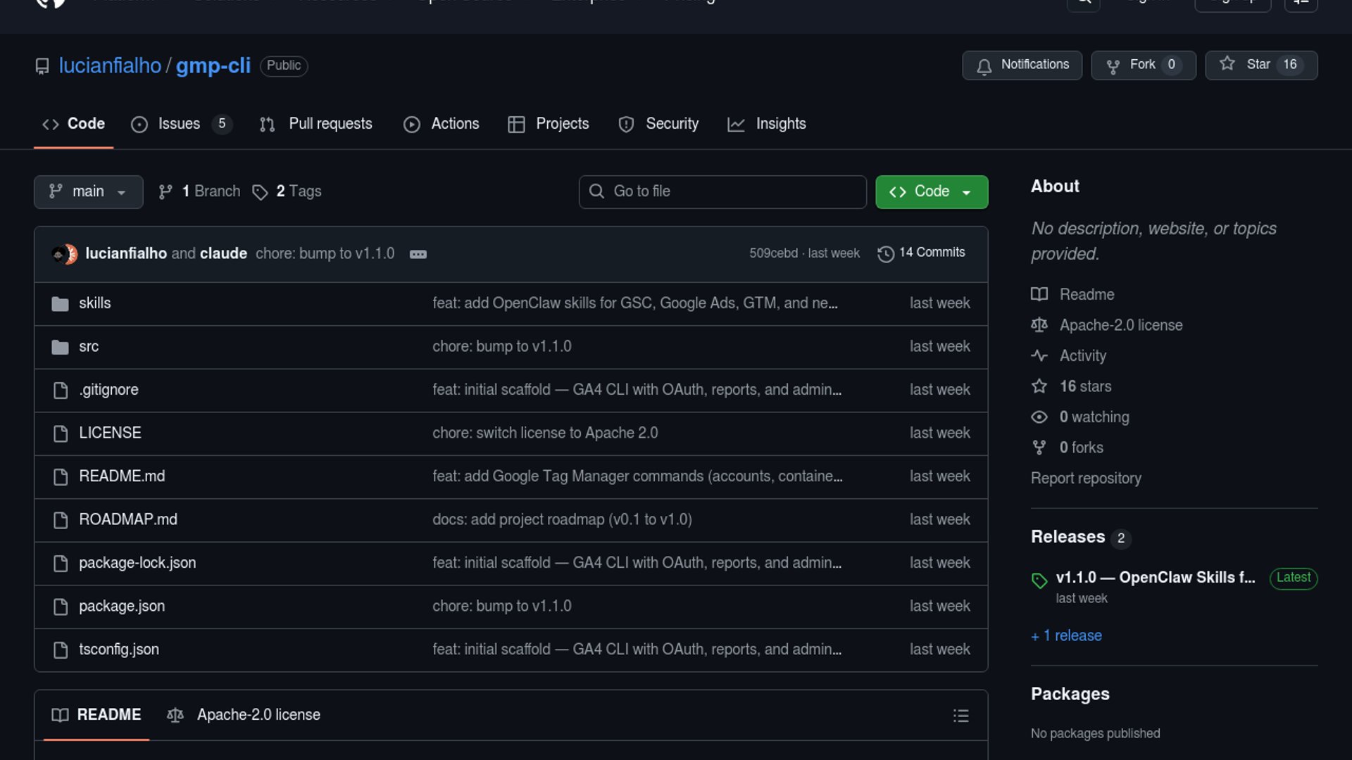Open the main branch dropdown

88,192
